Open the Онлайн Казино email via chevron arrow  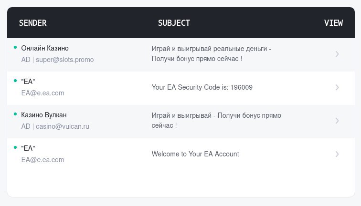pos(337,54)
